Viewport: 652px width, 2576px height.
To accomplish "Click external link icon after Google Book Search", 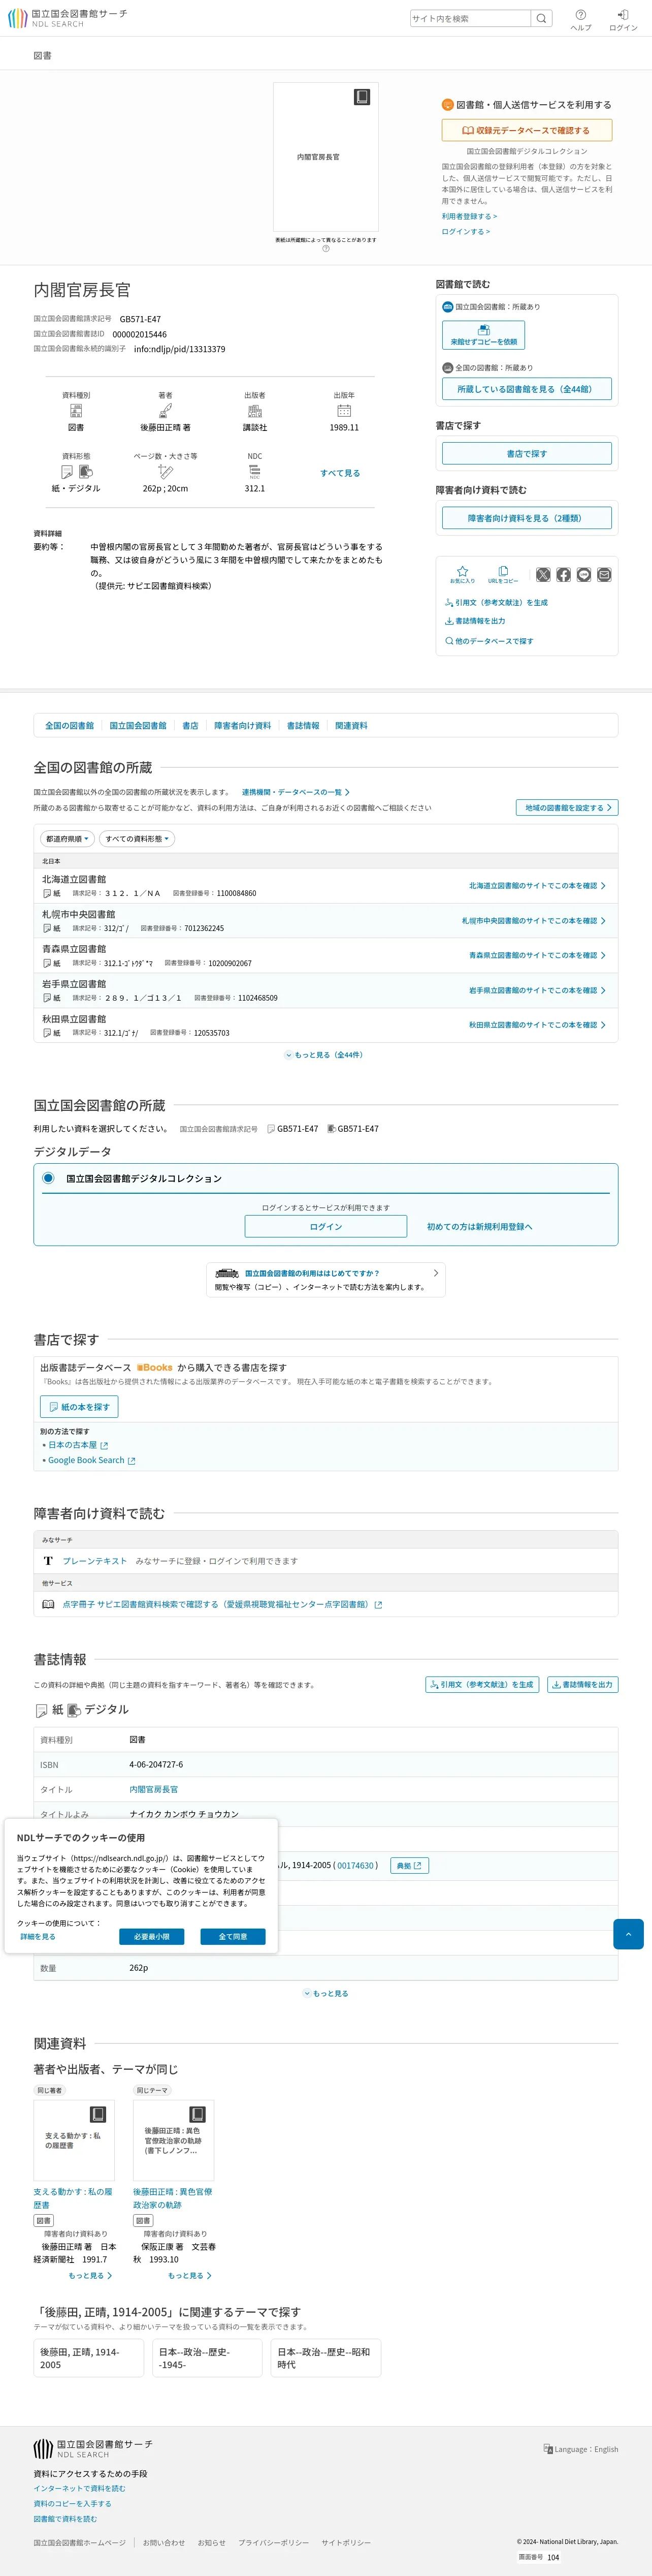I will tap(132, 1461).
